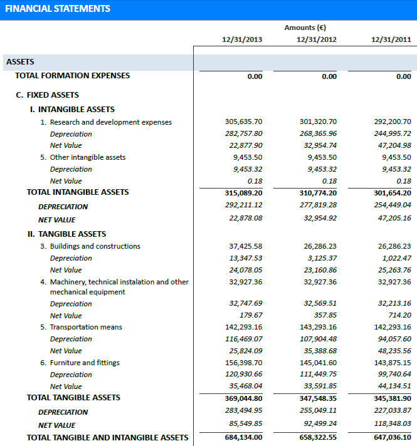
Task: Click the Other intangible assets row label
Action: [88, 157]
